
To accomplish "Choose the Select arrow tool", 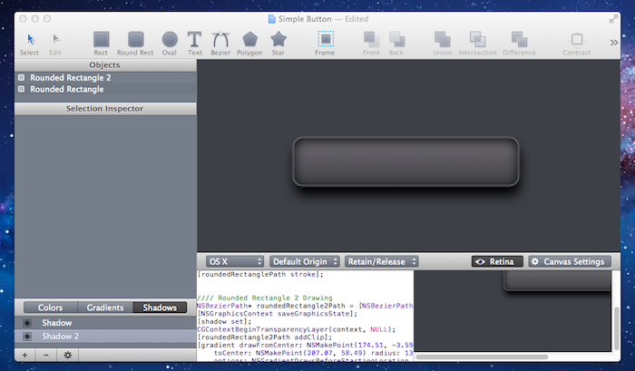I will (x=30, y=44).
